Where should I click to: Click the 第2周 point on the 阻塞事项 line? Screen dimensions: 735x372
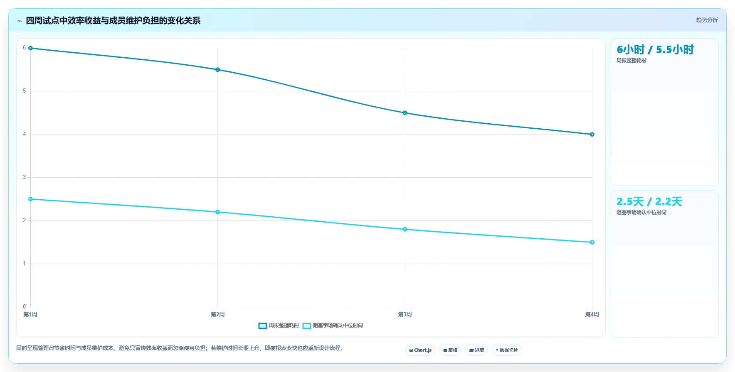tap(218, 212)
